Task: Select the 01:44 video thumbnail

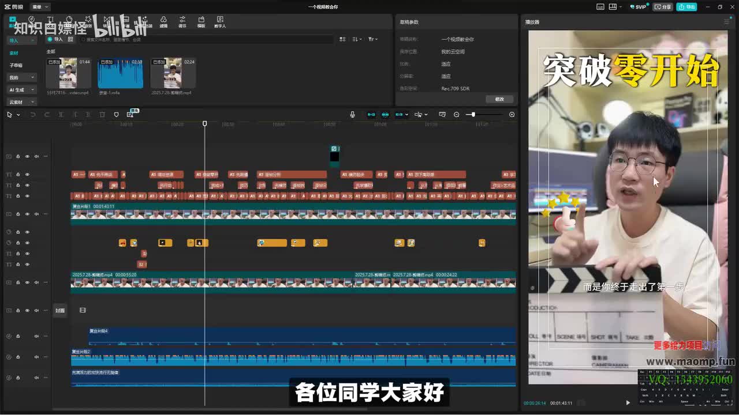Action: 69,73
